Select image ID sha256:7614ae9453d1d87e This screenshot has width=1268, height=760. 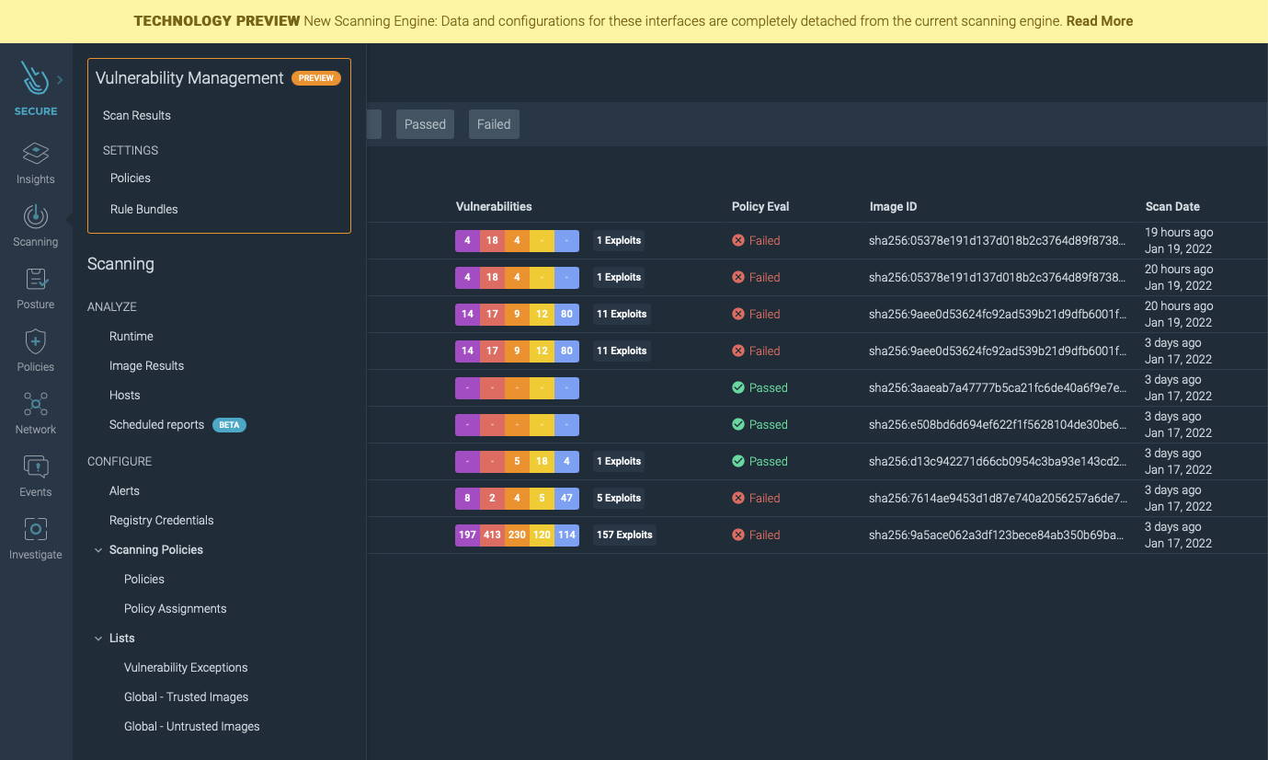998,498
